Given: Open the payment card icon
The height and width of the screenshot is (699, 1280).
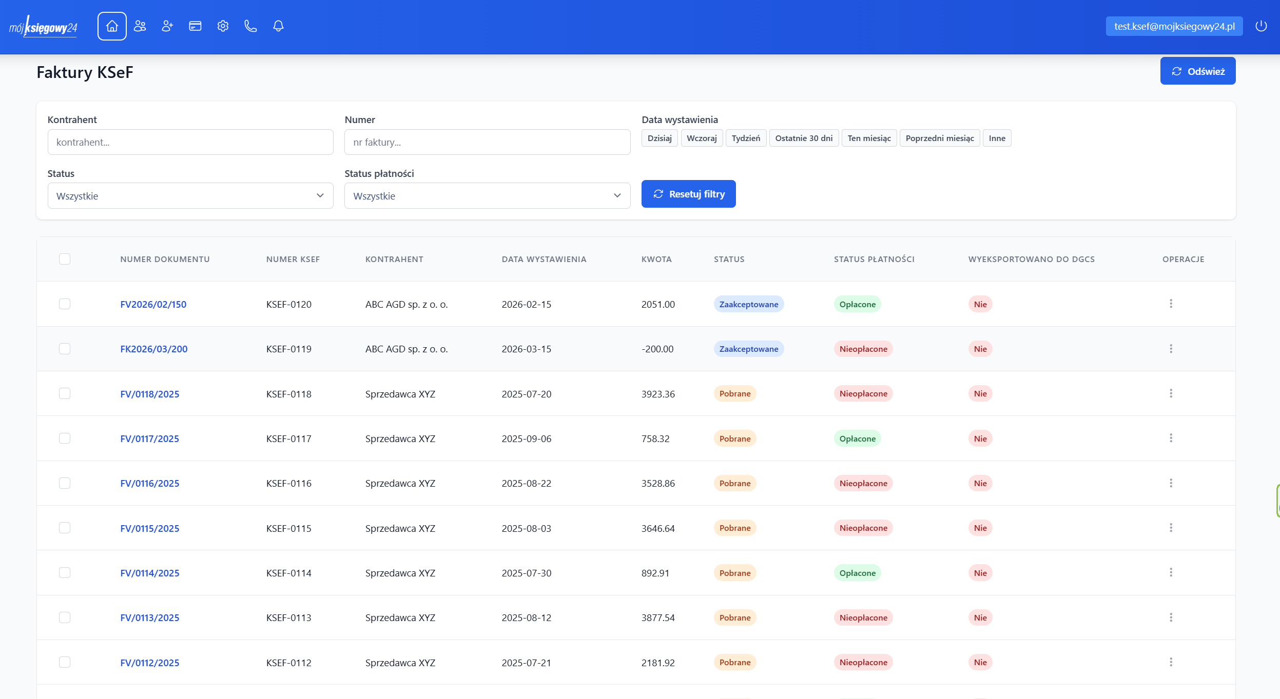Looking at the screenshot, I should pyautogui.click(x=195, y=26).
